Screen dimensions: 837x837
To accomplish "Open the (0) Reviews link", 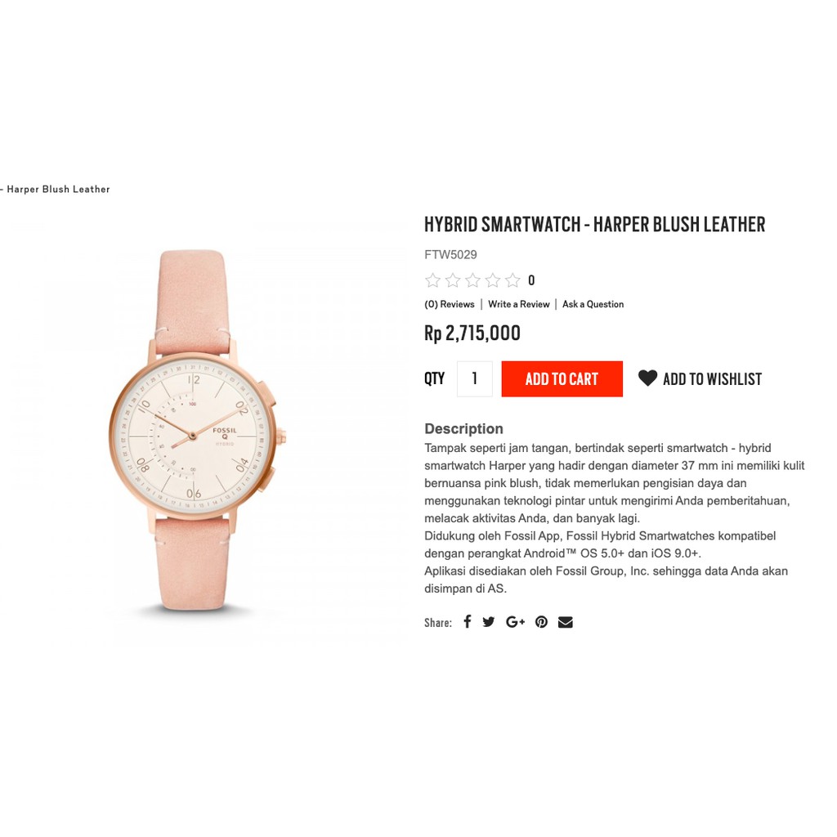I will point(450,304).
